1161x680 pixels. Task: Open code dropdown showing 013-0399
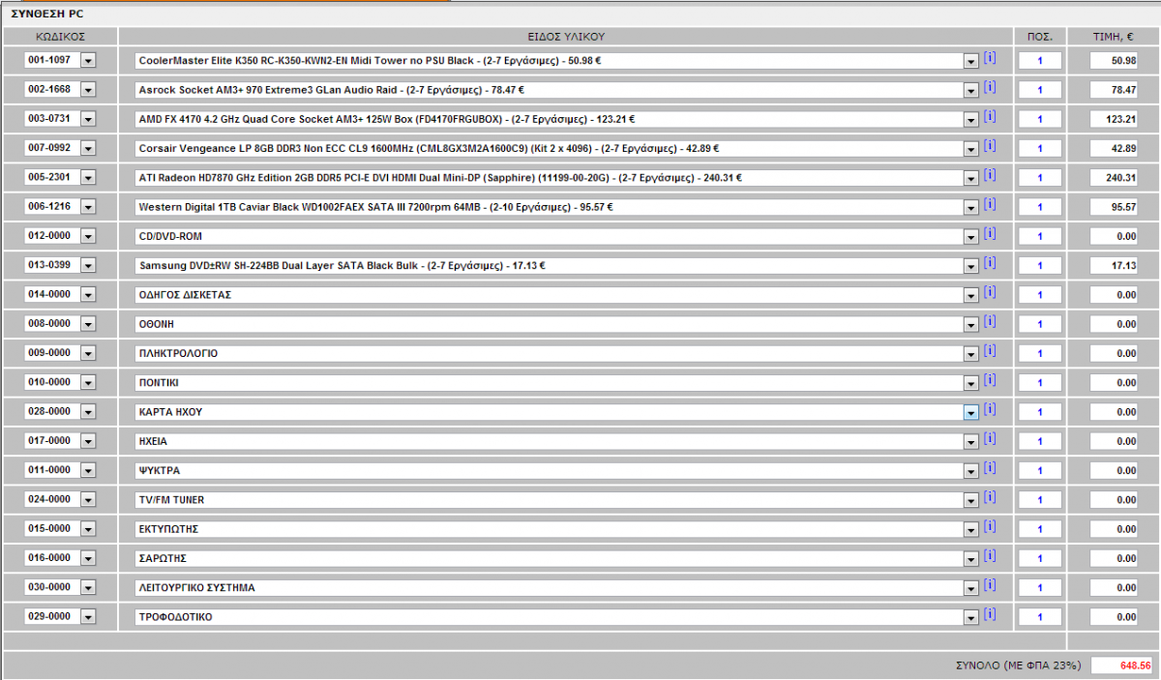[88, 266]
